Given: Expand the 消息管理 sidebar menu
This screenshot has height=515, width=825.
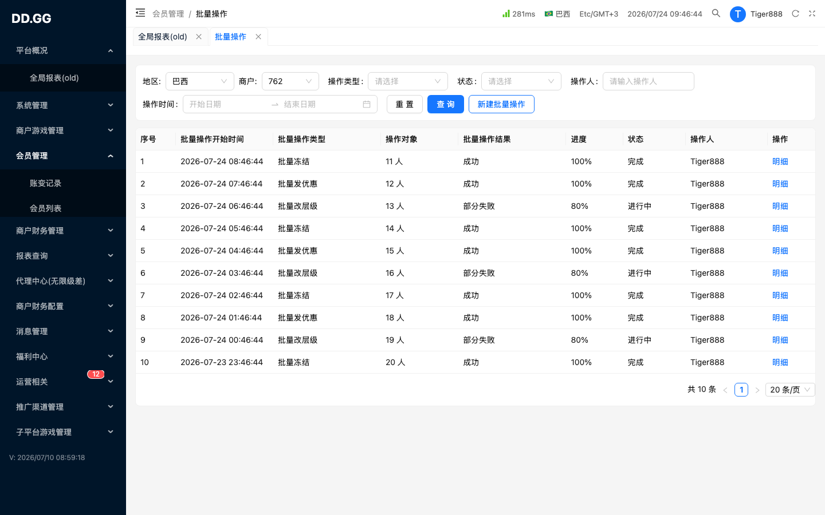Looking at the screenshot, I should tap(63, 331).
